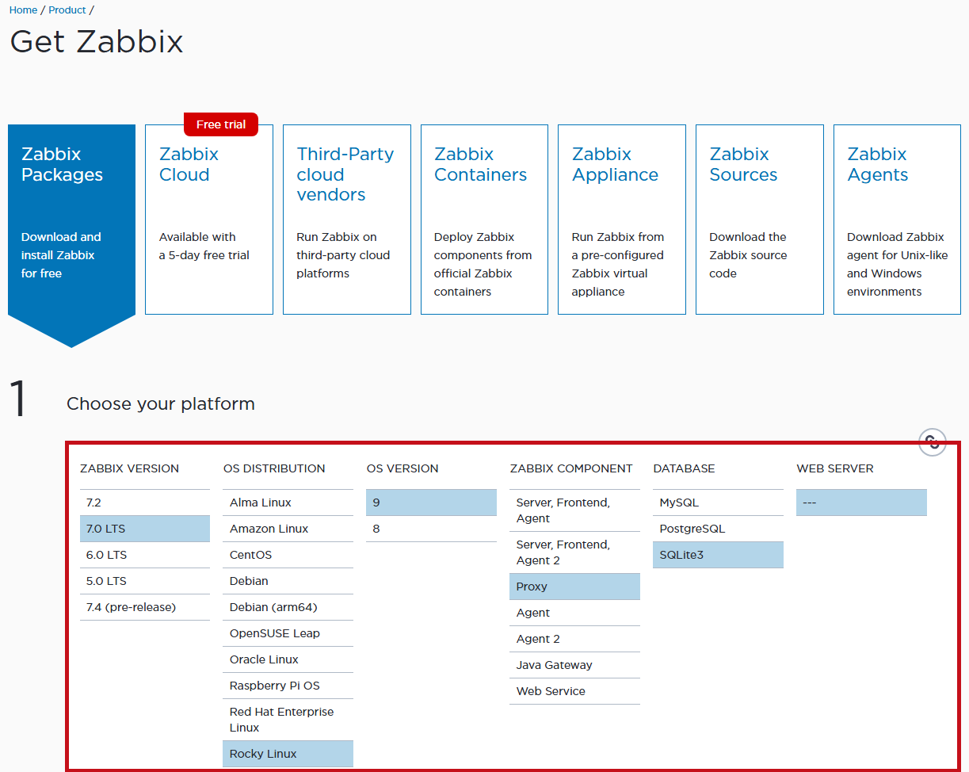Pick the 7.4 (pre-release) version
This screenshot has width=969, height=772.
pyautogui.click(x=145, y=607)
